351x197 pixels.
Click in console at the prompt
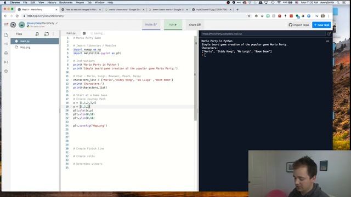[x=205, y=55]
